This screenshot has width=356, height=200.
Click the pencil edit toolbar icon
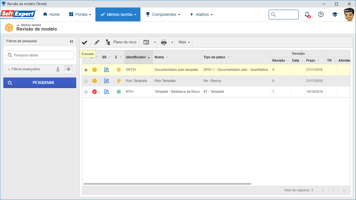click(x=97, y=42)
